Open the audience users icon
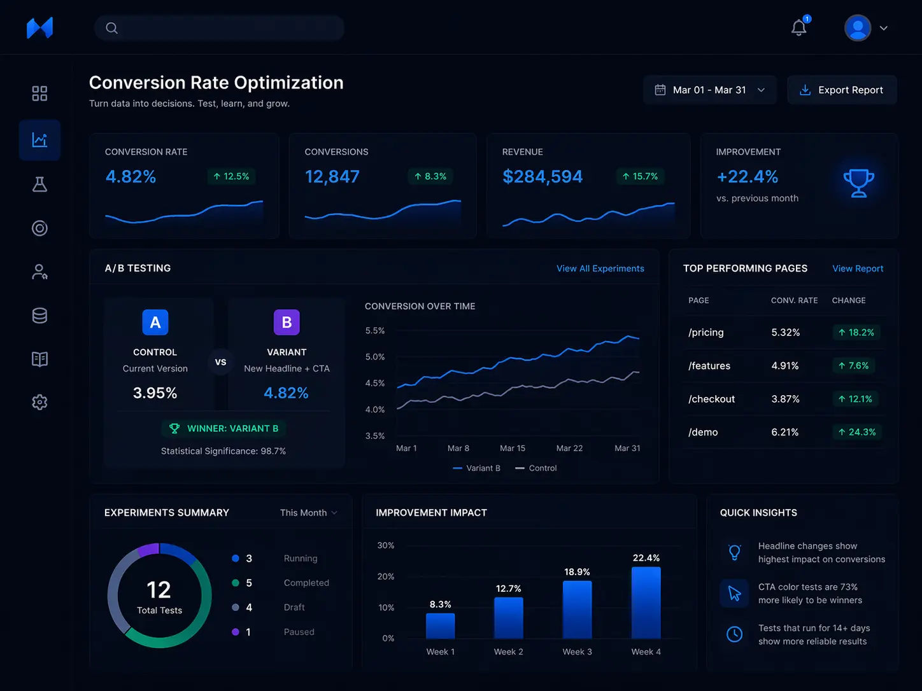 pos(39,272)
